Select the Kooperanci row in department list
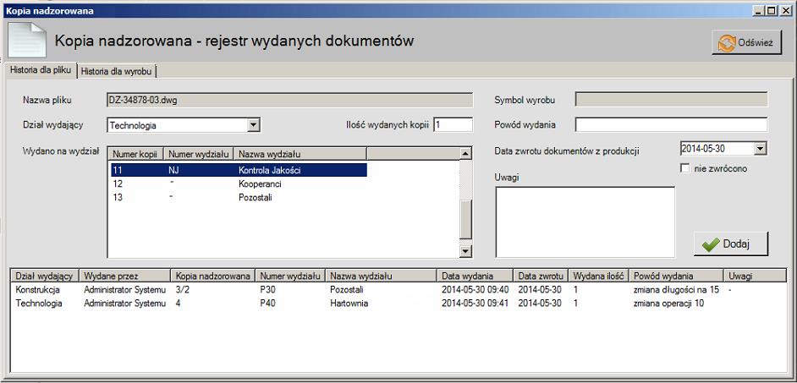797x383 pixels. (239, 183)
